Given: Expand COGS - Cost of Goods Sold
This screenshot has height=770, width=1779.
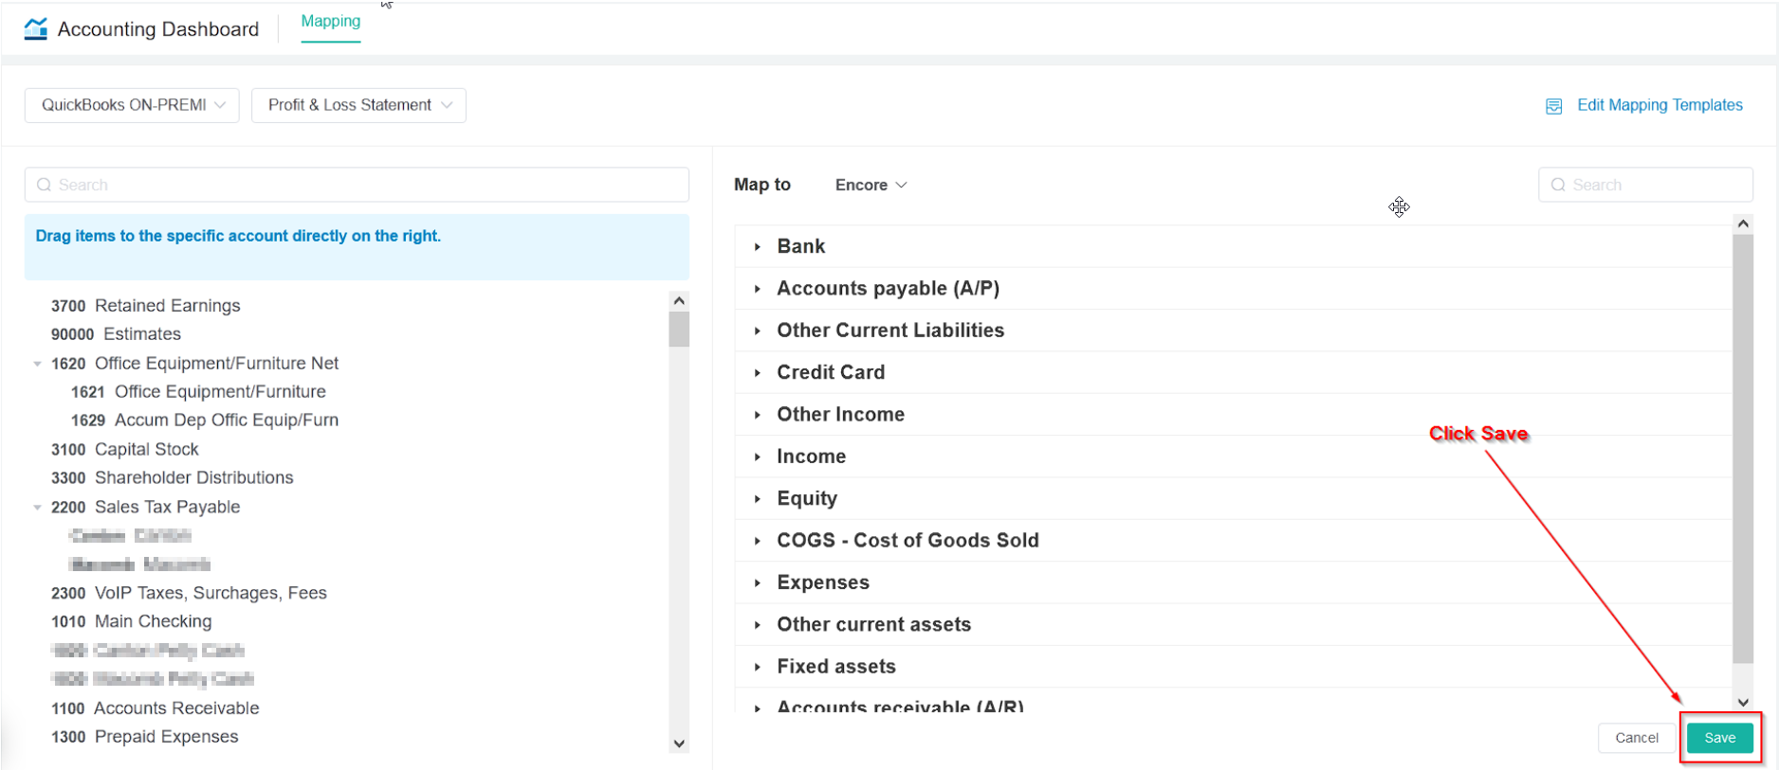Looking at the screenshot, I should coord(758,541).
